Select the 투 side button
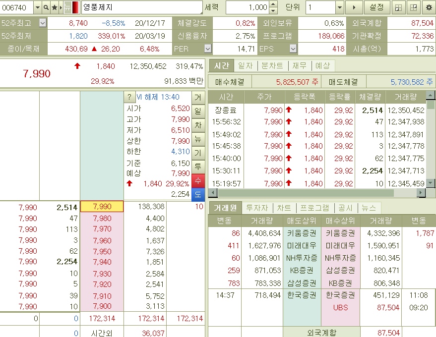This screenshot has width=436, height=337. point(198,167)
